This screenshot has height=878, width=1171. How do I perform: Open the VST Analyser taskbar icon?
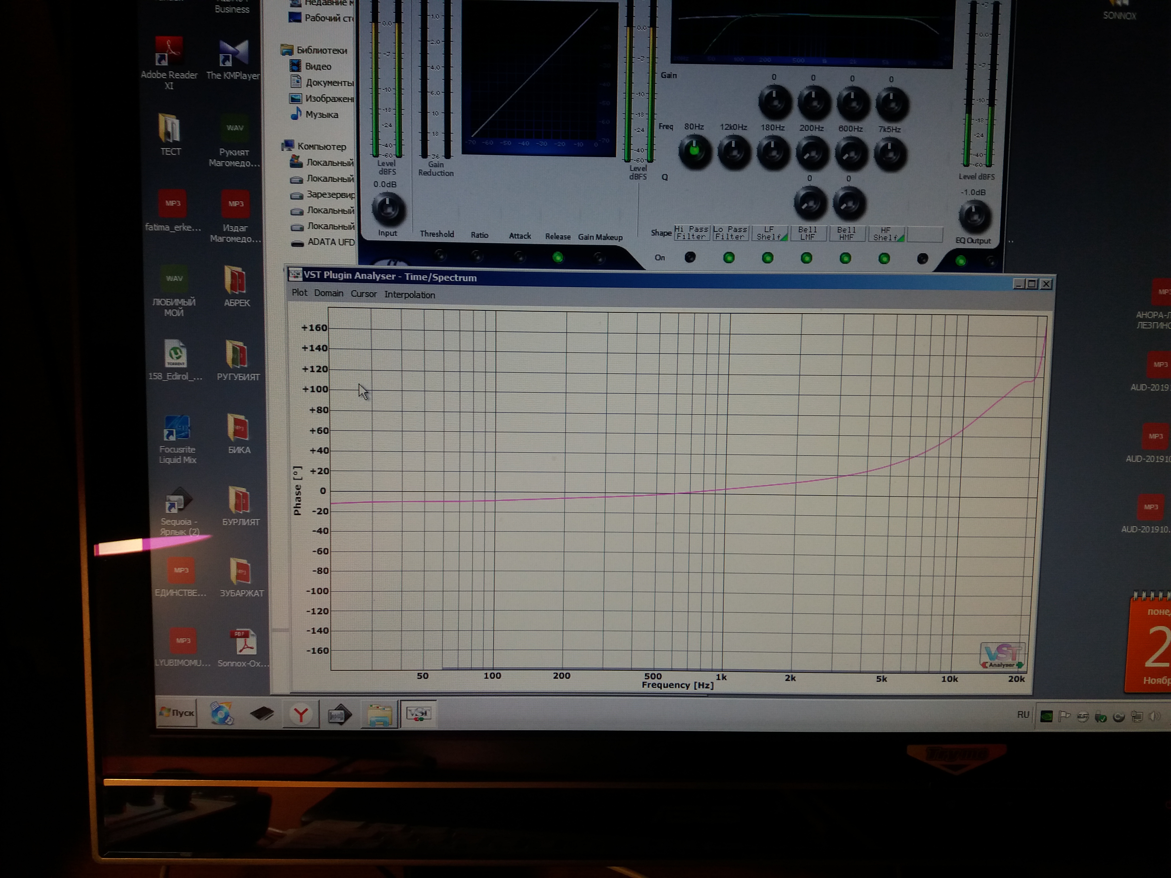(418, 714)
